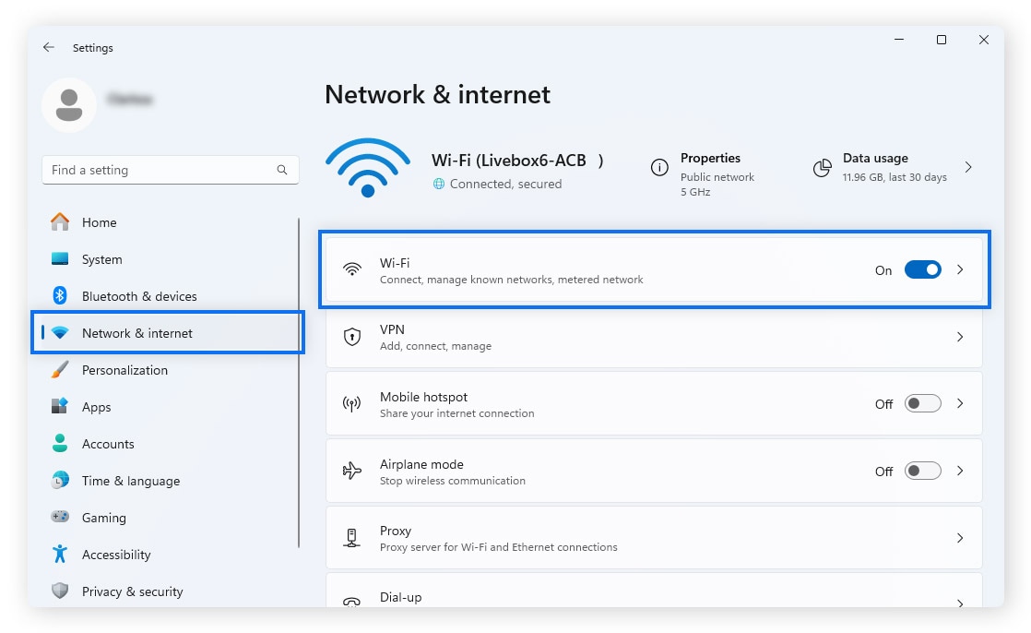The image size is (1031, 633).
Task: Click the Gaming controller icon
Action: (x=59, y=518)
